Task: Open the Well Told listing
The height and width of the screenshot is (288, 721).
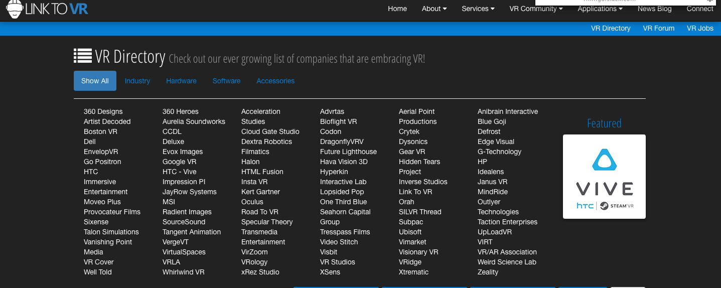Action: [x=98, y=272]
